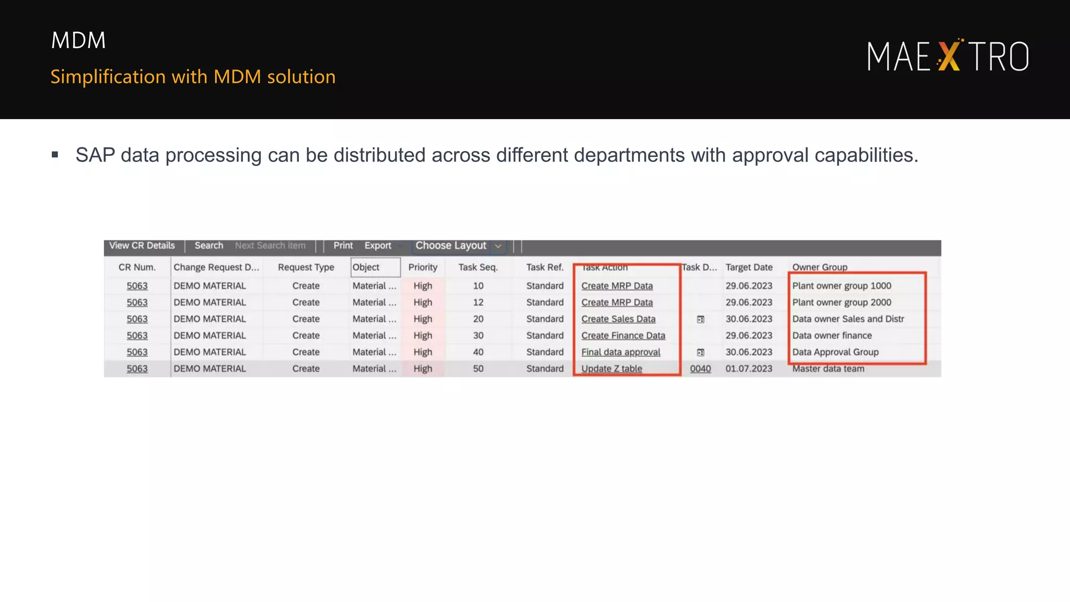Select the task sequence 40 cell
The image size is (1070, 602).
click(478, 352)
